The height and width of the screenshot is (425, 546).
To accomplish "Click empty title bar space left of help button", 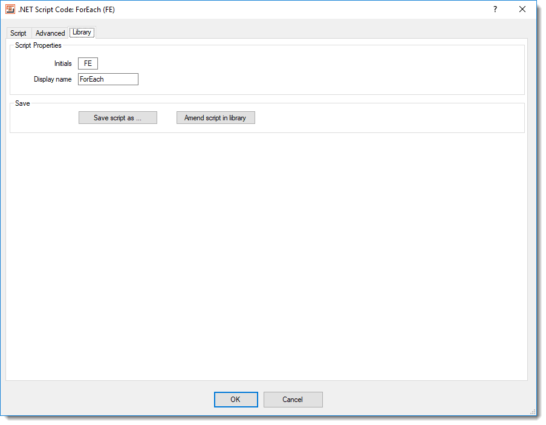I will tap(302, 10).
